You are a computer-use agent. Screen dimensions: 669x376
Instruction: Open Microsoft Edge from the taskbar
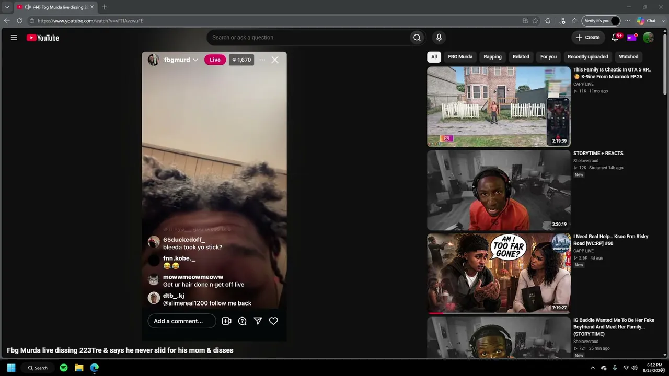click(95, 368)
